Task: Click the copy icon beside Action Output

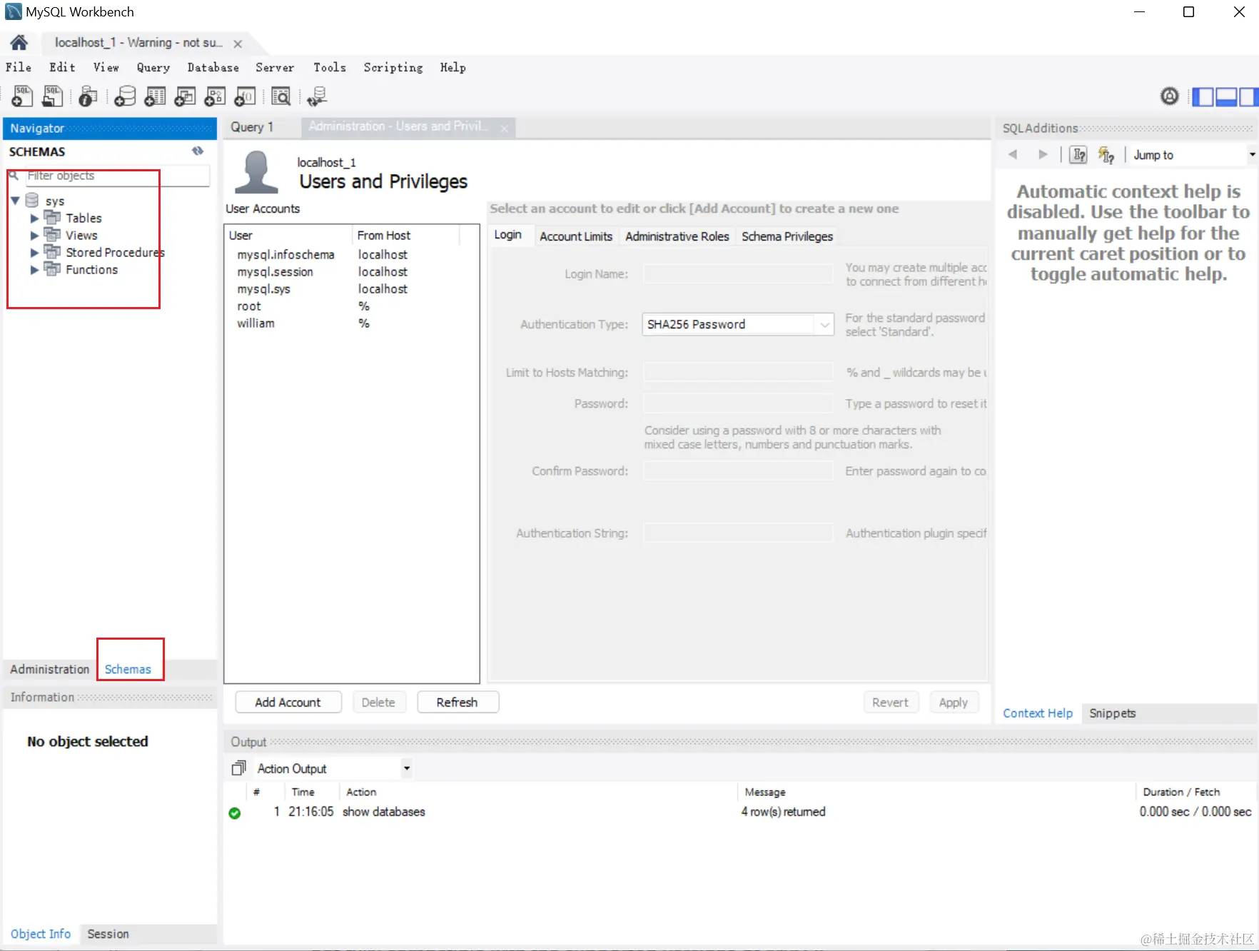Action: 238,768
